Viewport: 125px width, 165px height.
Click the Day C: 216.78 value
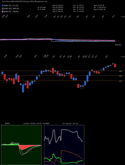[57, 11]
